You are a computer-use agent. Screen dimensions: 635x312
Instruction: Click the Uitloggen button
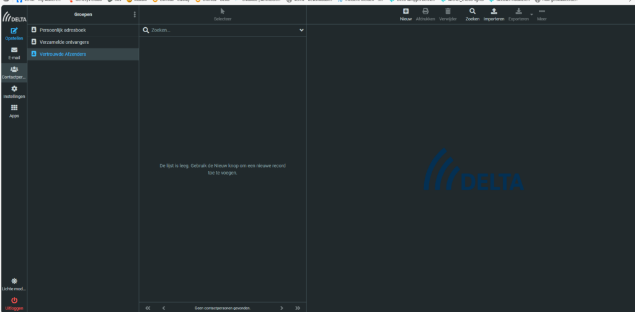coord(14,303)
